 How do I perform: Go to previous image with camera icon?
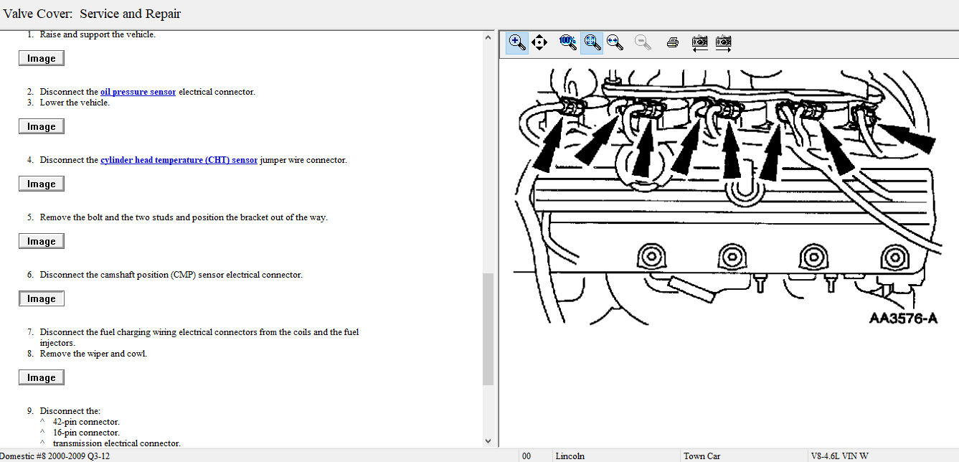[699, 42]
